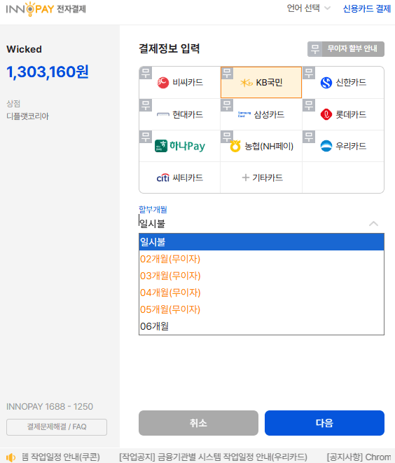Viewport: 395px width, 463px height.
Task: Pick 롯데카드 from the card grid
Action: click(343, 114)
